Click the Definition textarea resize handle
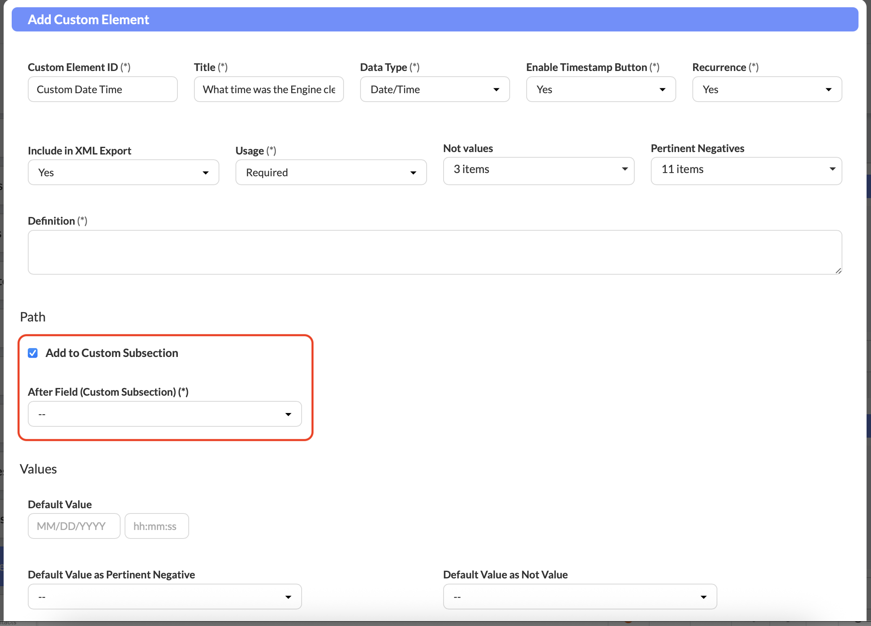 click(x=838, y=271)
